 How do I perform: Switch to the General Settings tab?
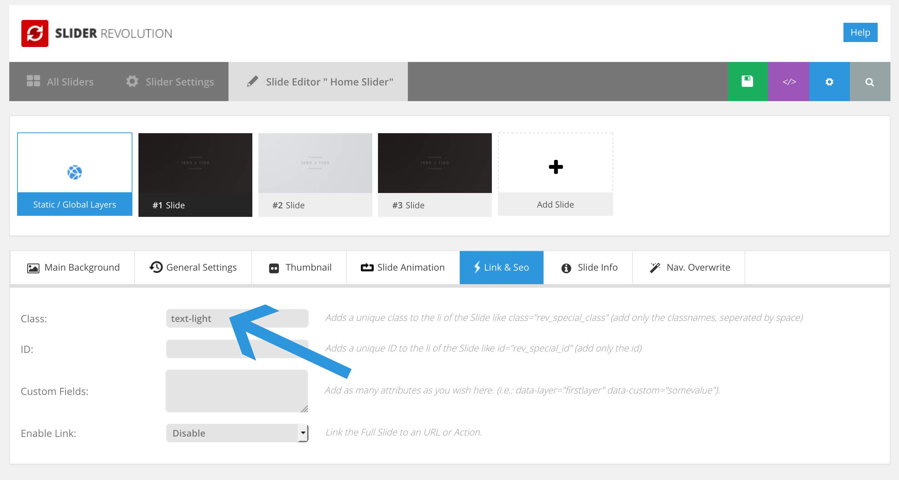(193, 267)
